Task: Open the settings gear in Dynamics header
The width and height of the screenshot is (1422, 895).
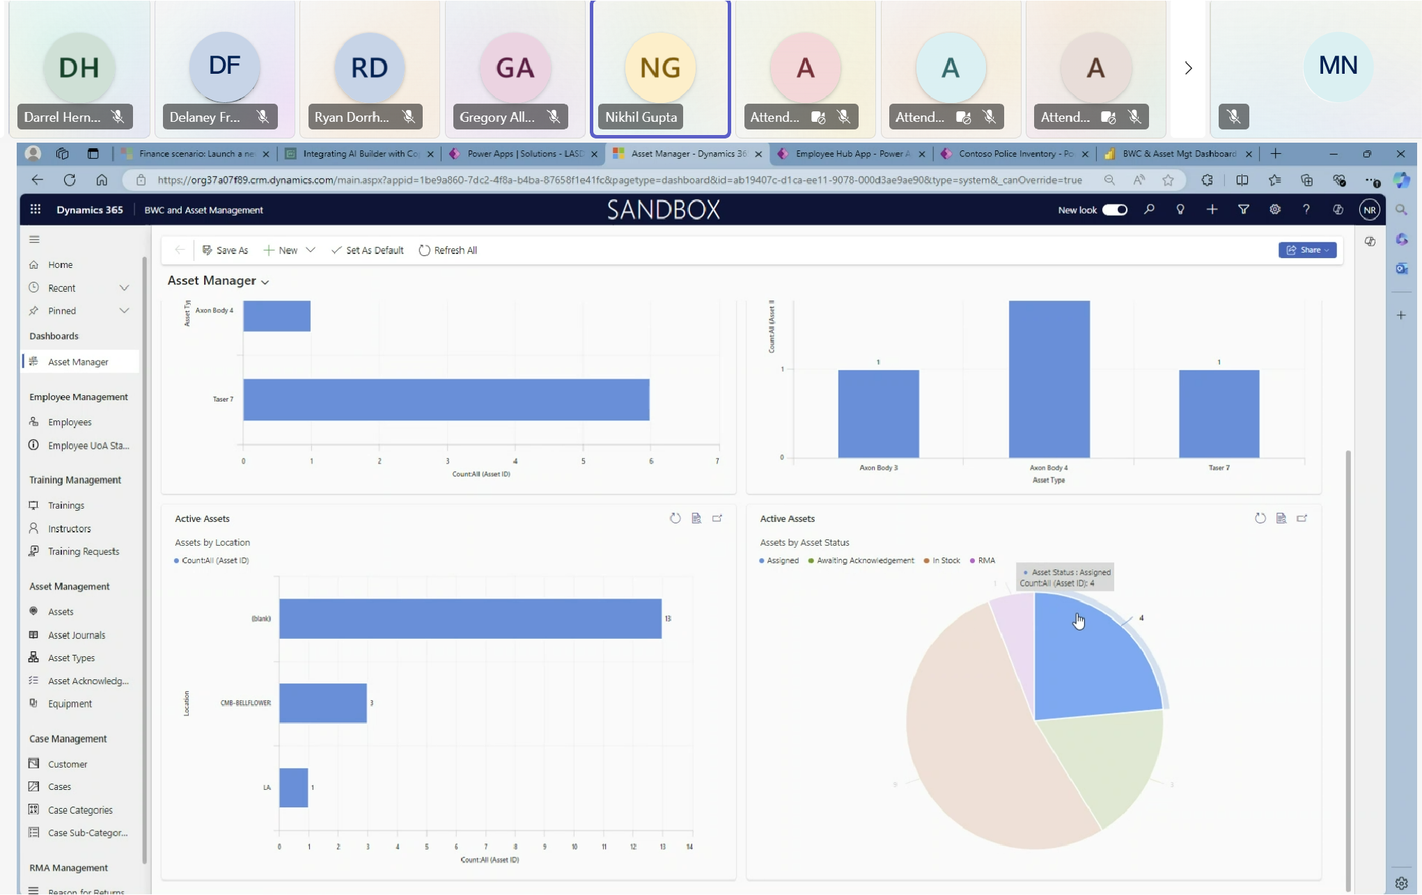Action: pyautogui.click(x=1274, y=209)
